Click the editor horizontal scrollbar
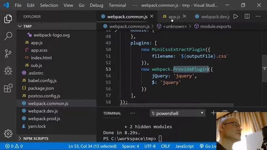 coord(176,105)
